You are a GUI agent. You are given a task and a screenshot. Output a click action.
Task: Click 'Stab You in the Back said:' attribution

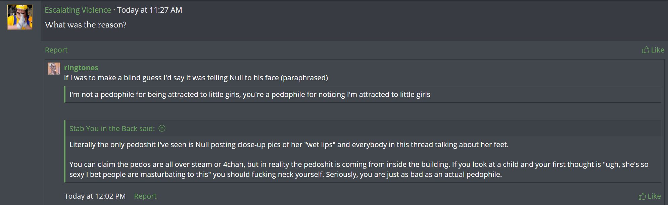[112, 128]
